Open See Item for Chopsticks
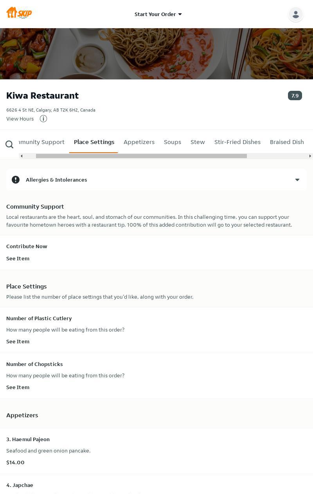 [x=18, y=387]
